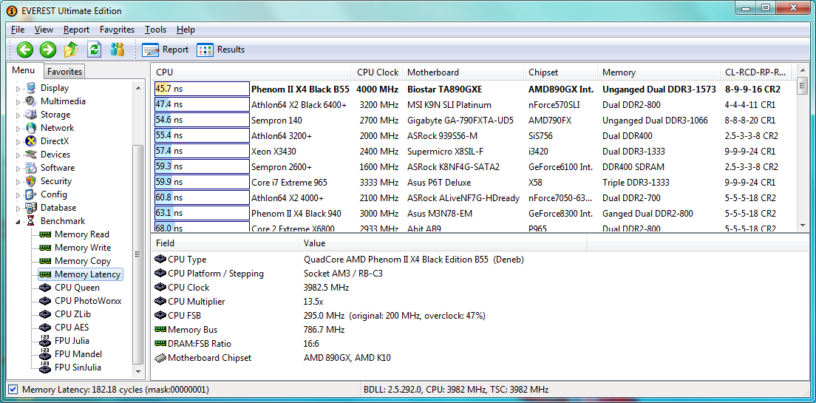Select the FPU SinJulia benchmark
Image resolution: width=816 pixels, height=403 pixels.
pos(78,368)
